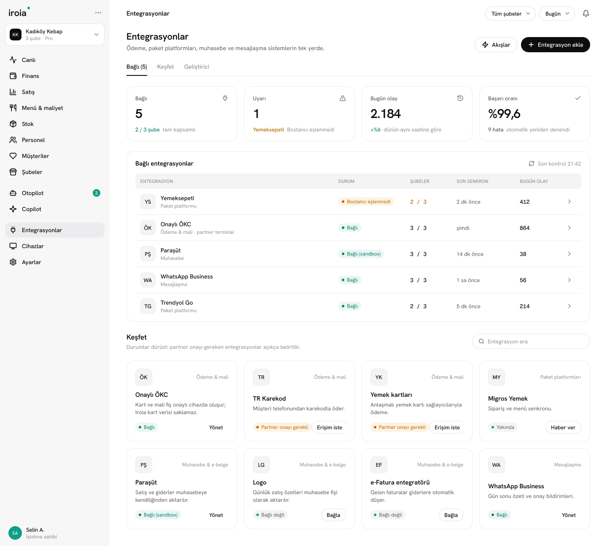Click Haber ver on Migros Yemek card
The height and width of the screenshot is (546, 607).
tap(563, 427)
